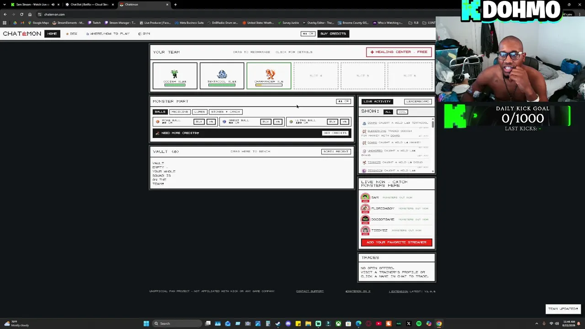Screen dimensions: 585x329
Task: Show All activity filter
Action: (x=388, y=111)
